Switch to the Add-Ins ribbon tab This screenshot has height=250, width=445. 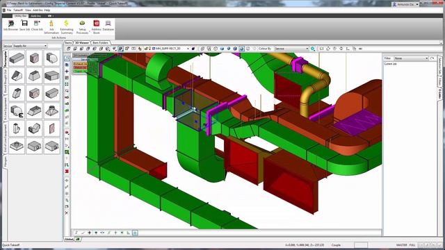35,16
